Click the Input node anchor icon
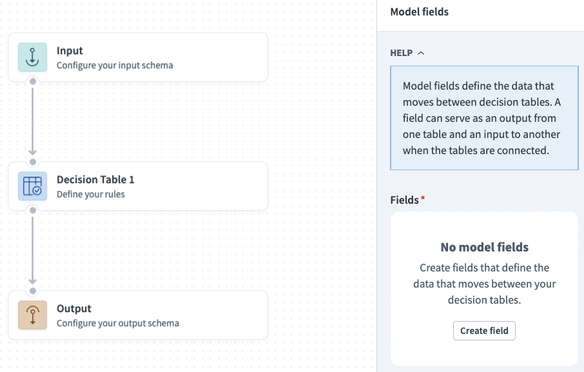 (32, 57)
